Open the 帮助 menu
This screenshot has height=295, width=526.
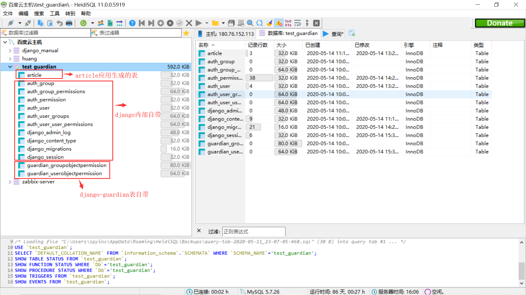(86, 13)
